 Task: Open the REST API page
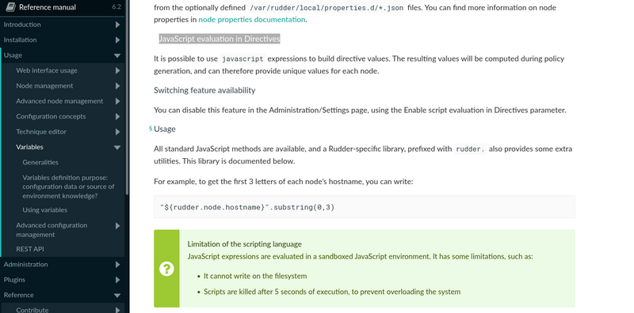tap(30, 249)
